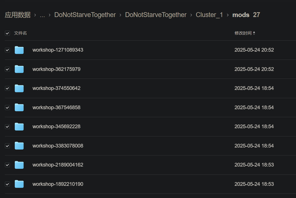Click the 2025-05-24 20:52 date of workshop-1271089343

click(254, 50)
